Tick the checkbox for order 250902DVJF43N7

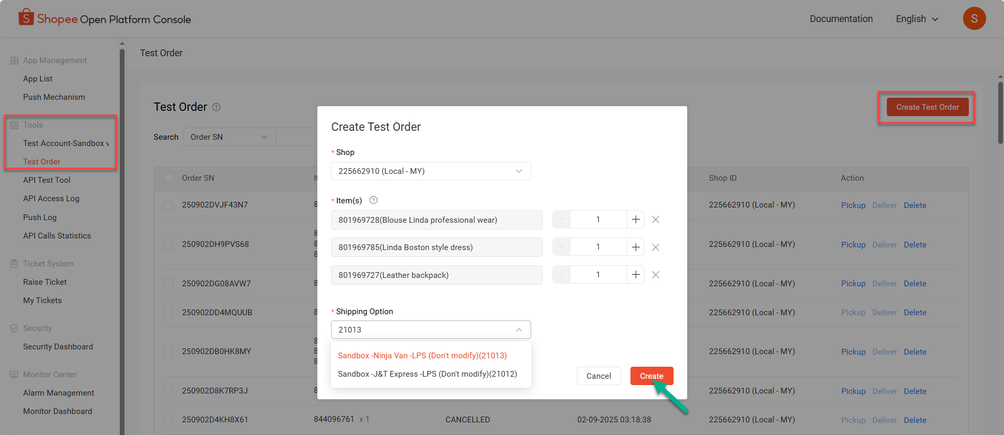(x=168, y=205)
